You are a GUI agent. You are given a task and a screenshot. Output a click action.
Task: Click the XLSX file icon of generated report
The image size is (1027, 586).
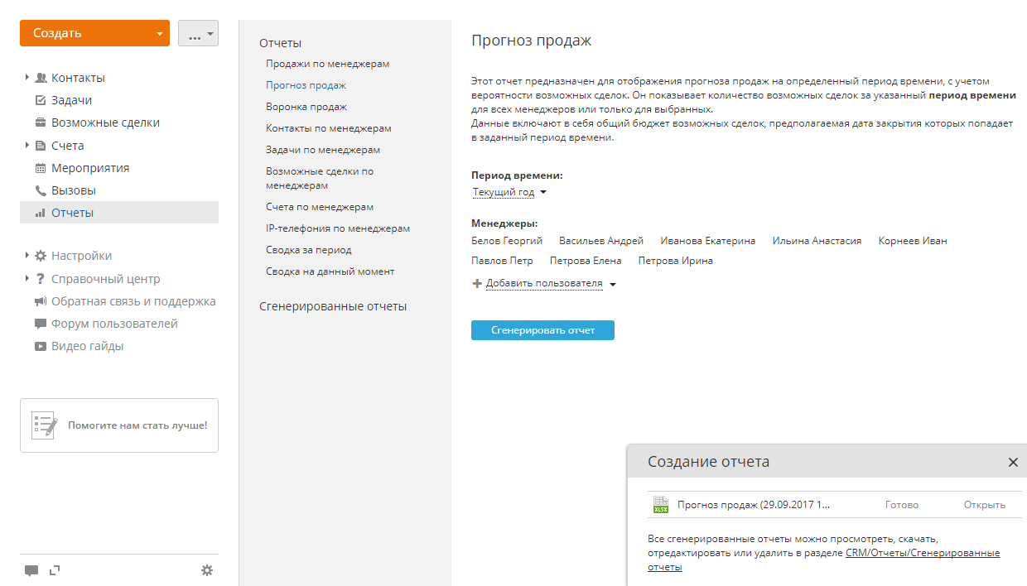661,505
